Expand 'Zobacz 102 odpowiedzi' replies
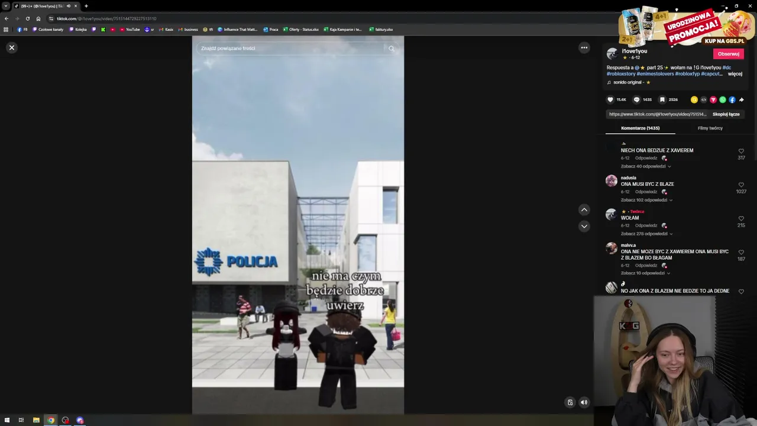The height and width of the screenshot is (426, 757). (x=646, y=200)
